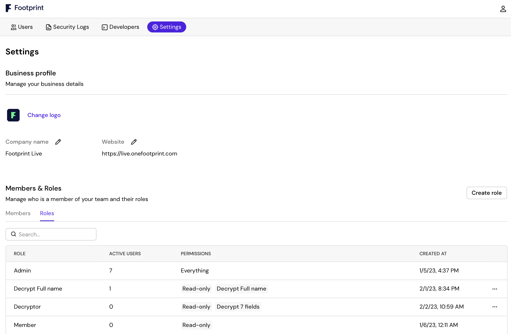Image resolution: width=511 pixels, height=334 pixels.
Task: Click the Decrypt Full name permission tag
Action: [241, 289]
